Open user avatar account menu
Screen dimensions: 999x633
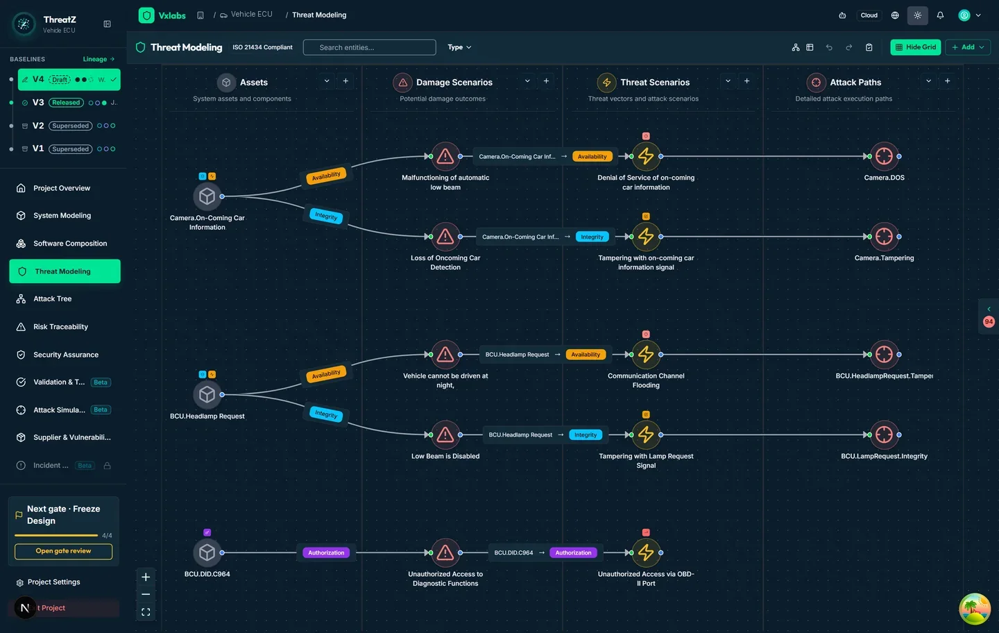(969, 15)
